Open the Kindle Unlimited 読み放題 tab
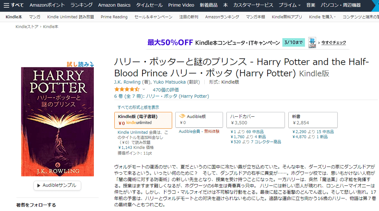The height and width of the screenshot is (211, 379). click(70, 17)
